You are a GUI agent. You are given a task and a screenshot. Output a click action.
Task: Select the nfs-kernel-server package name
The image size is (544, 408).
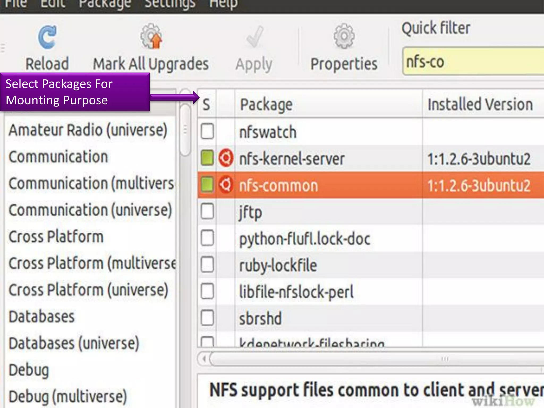(292, 159)
